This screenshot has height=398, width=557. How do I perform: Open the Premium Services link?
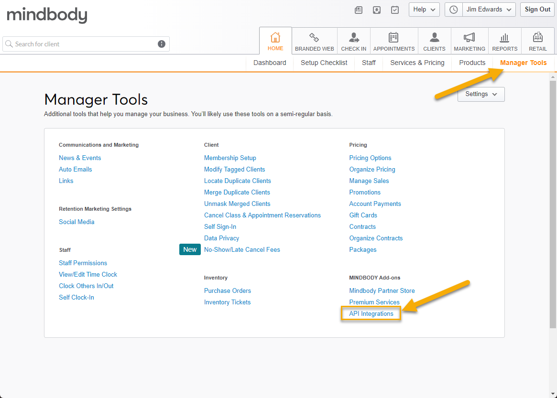pyautogui.click(x=374, y=302)
